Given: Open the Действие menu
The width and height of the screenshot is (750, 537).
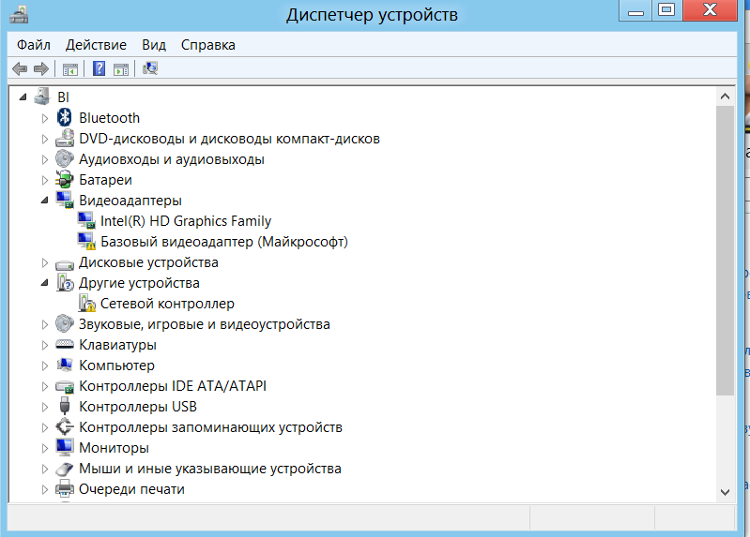Looking at the screenshot, I should [x=96, y=45].
